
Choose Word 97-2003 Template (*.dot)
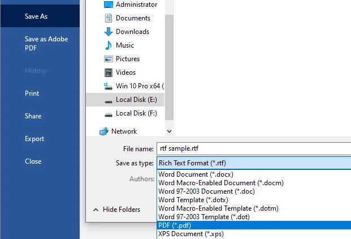tap(254, 217)
